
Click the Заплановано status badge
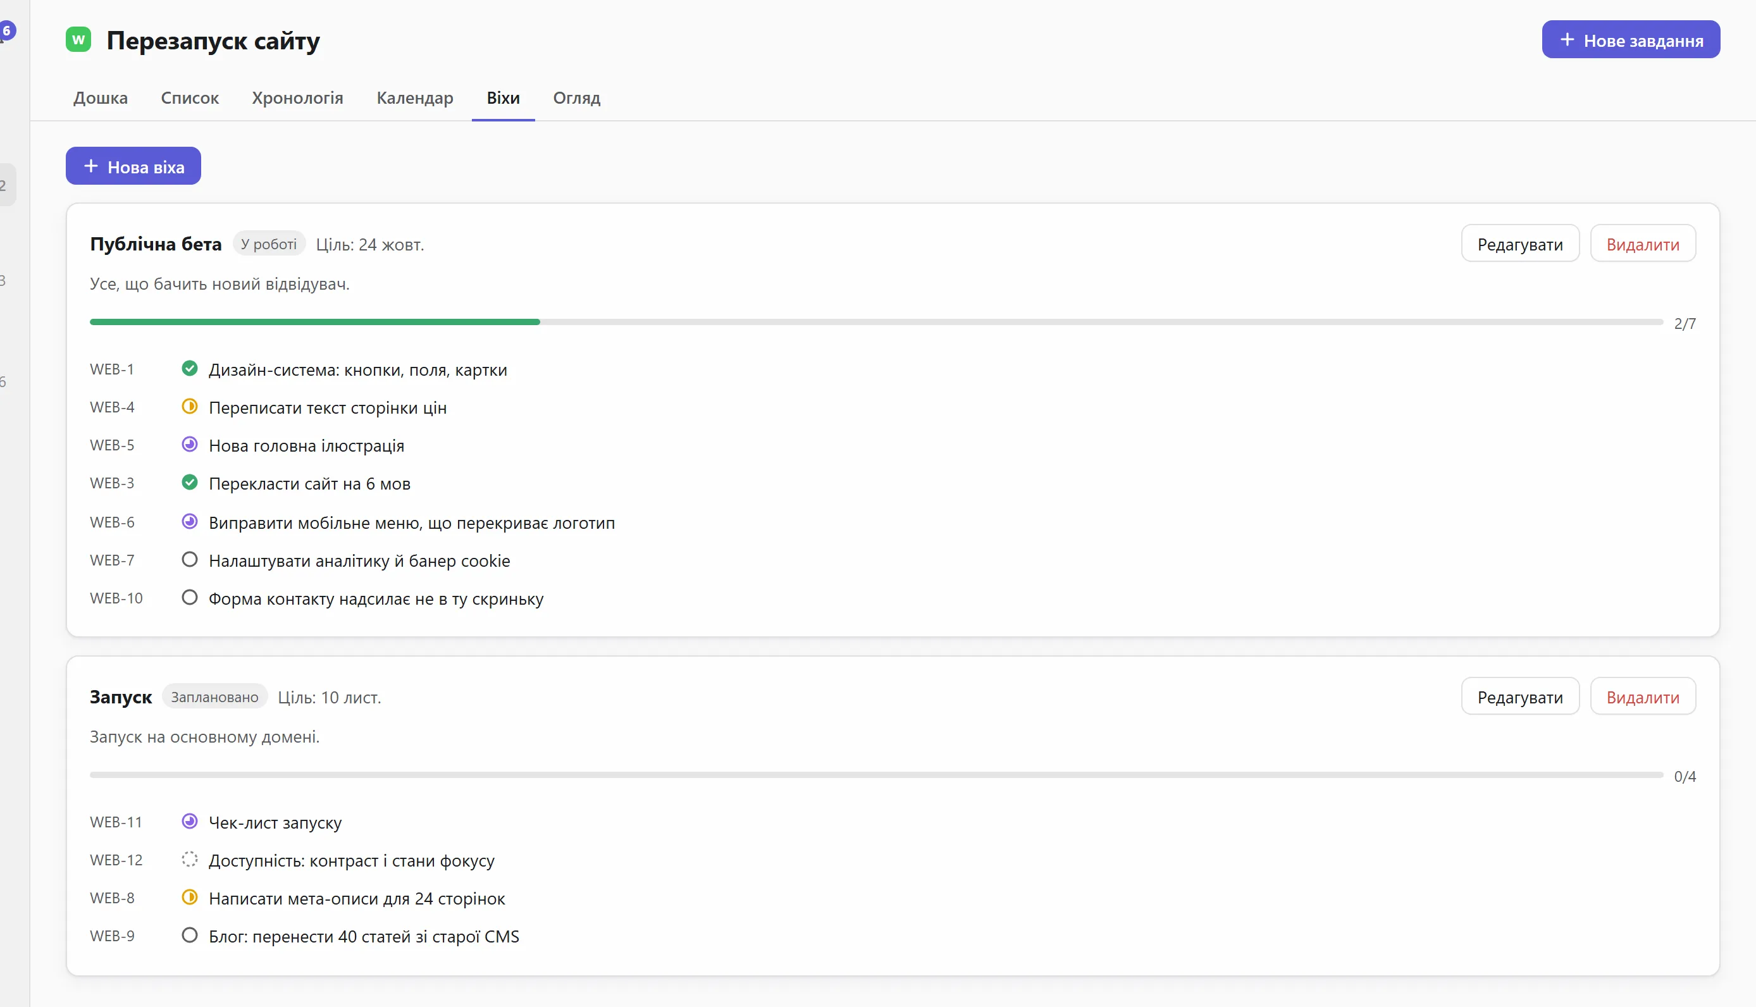click(x=215, y=697)
